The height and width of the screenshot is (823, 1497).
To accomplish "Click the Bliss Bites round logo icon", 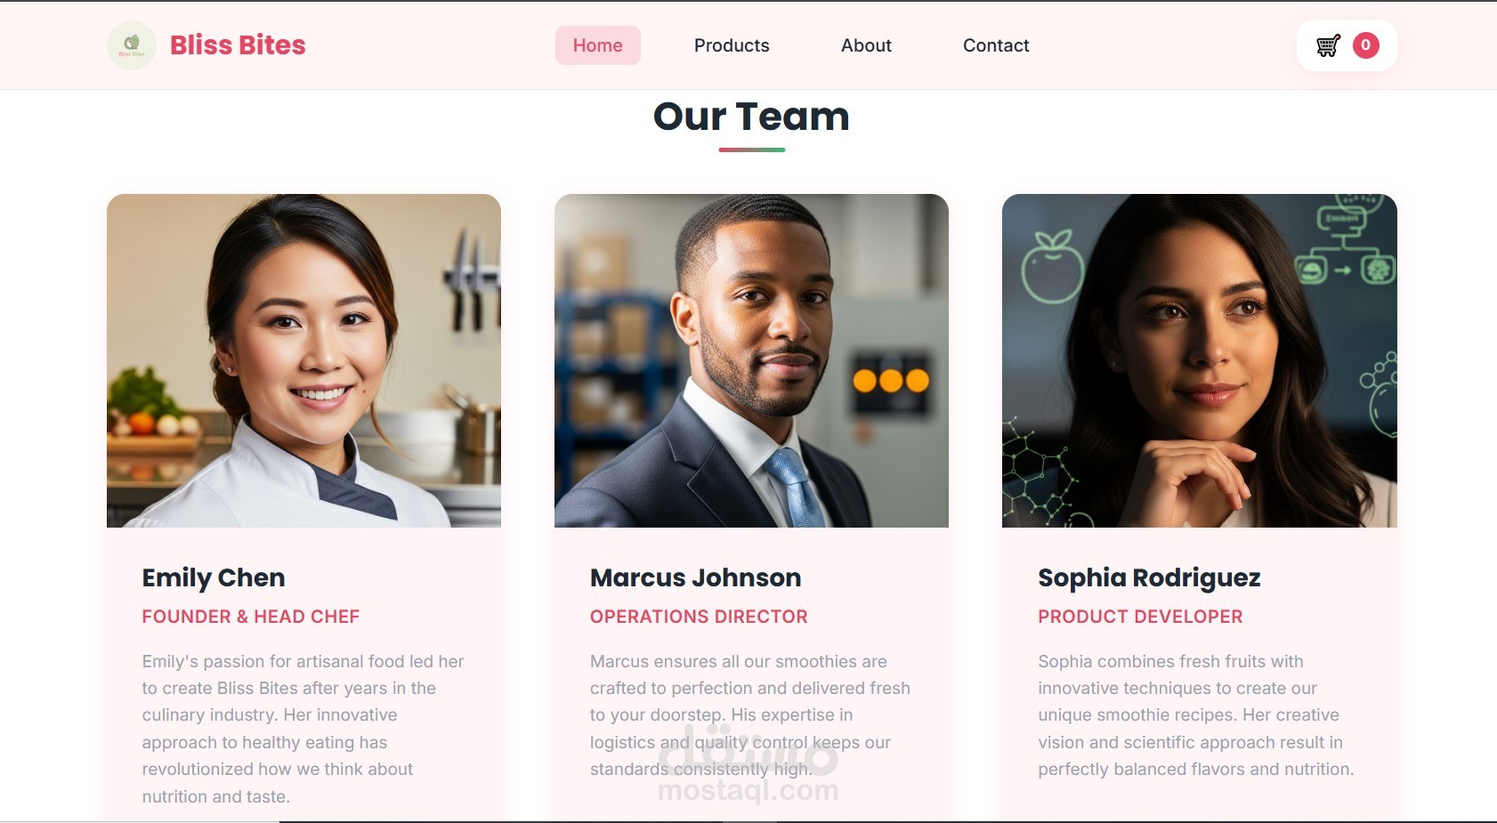I will (132, 45).
